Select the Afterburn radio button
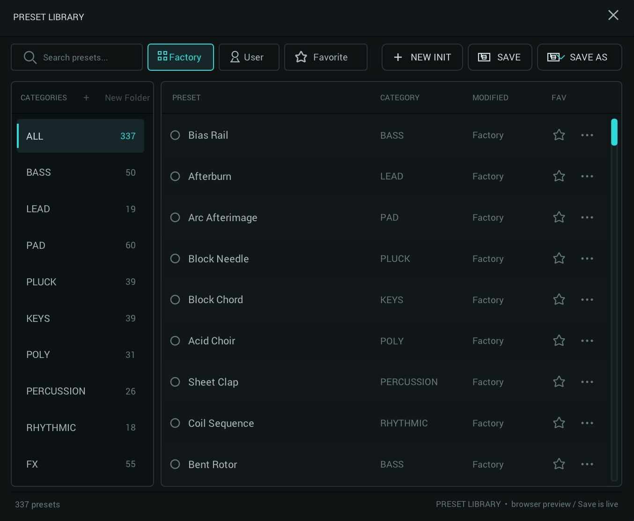This screenshot has width=634, height=521. 175,176
